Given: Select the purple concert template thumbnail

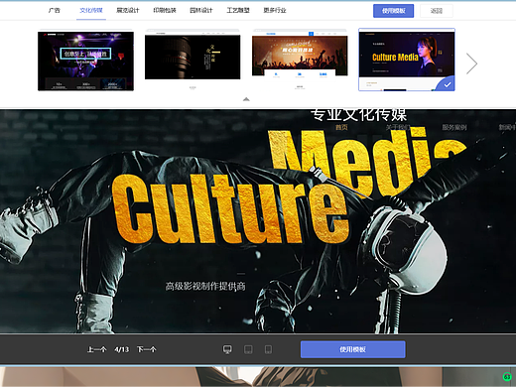Looking at the screenshot, I should [x=85, y=61].
